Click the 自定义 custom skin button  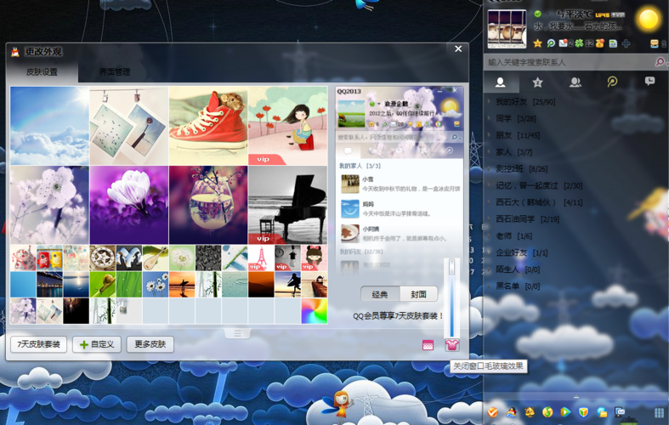pyautogui.click(x=97, y=344)
